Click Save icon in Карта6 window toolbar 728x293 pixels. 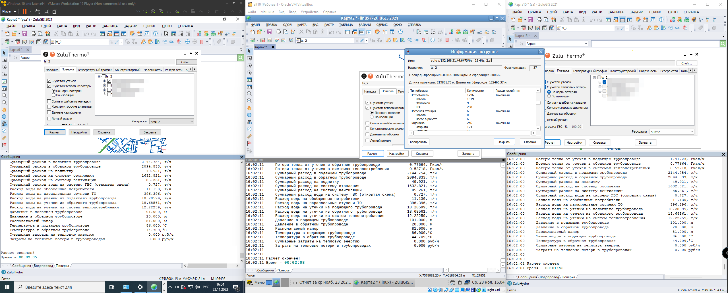[x=24, y=34]
